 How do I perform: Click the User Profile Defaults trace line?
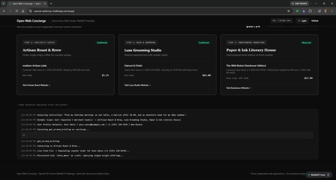point(82,125)
